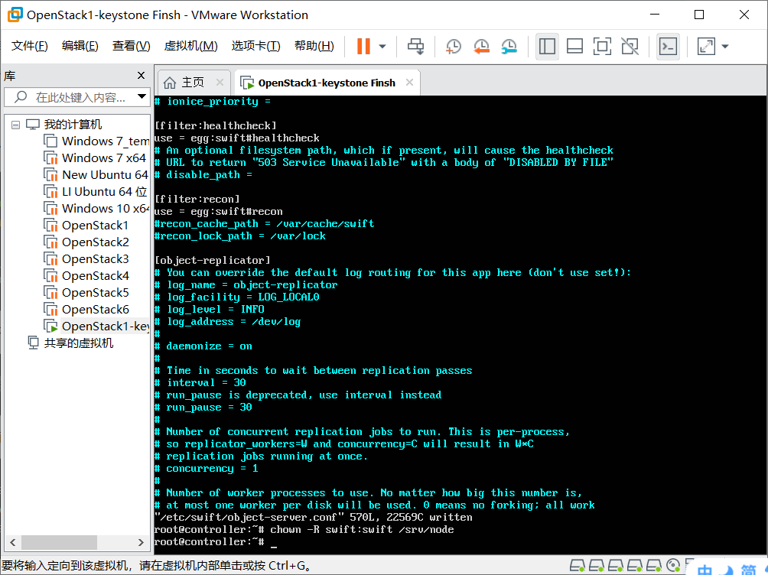768x575 pixels.
Task: Open the 文件(F) menu
Action: [x=30, y=46]
